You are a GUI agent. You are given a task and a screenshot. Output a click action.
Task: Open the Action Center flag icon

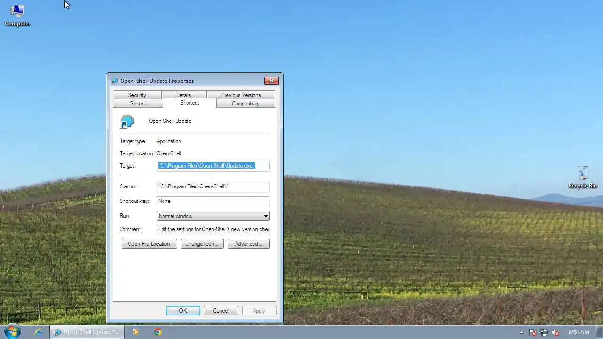533,332
